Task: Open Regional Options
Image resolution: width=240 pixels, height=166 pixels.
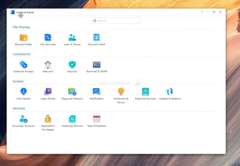Action: click(x=72, y=92)
